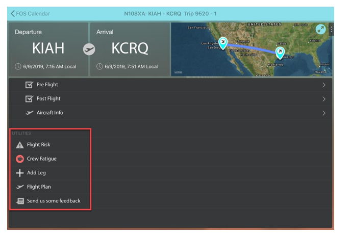This screenshot has width=350, height=233.
Task: Toggle the Post Flight checkbox
Action: point(29,98)
